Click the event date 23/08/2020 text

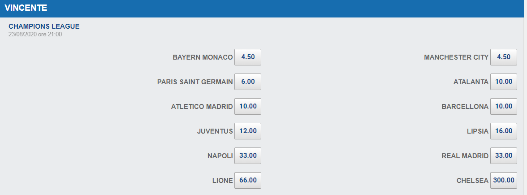pos(22,34)
